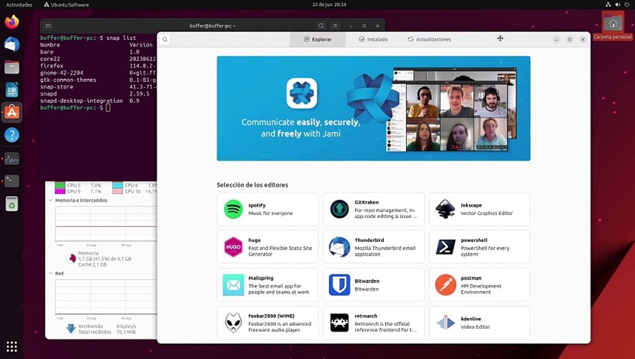Click the CPU 6 color swatch
Viewport: 635px width, 359px height.
click(117, 185)
